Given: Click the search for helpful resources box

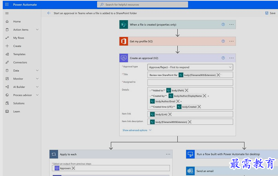Looking at the screenshot, I should pos(143,4).
